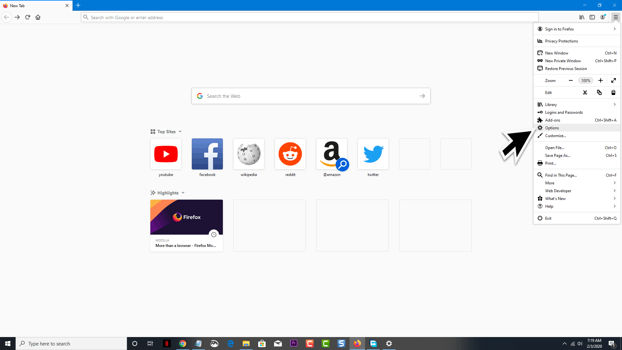
Task: Enter full screen mode icon
Action: (x=614, y=80)
